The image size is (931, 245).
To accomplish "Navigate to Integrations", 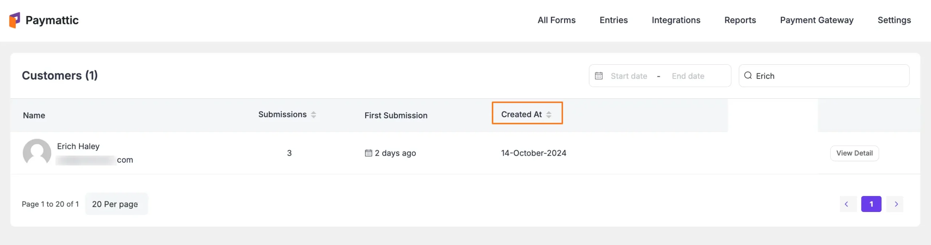I will (676, 20).
